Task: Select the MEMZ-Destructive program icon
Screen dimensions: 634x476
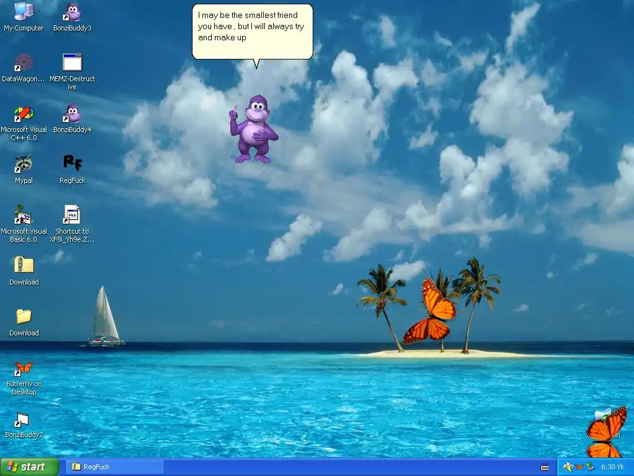Action: [x=72, y=71]
